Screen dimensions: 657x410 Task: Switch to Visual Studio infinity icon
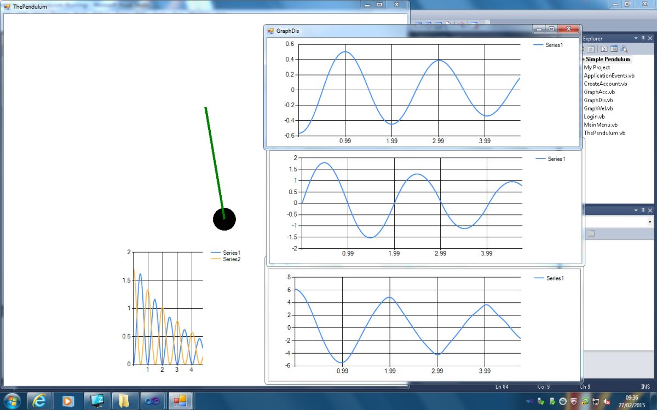click(x=153, y=401)
